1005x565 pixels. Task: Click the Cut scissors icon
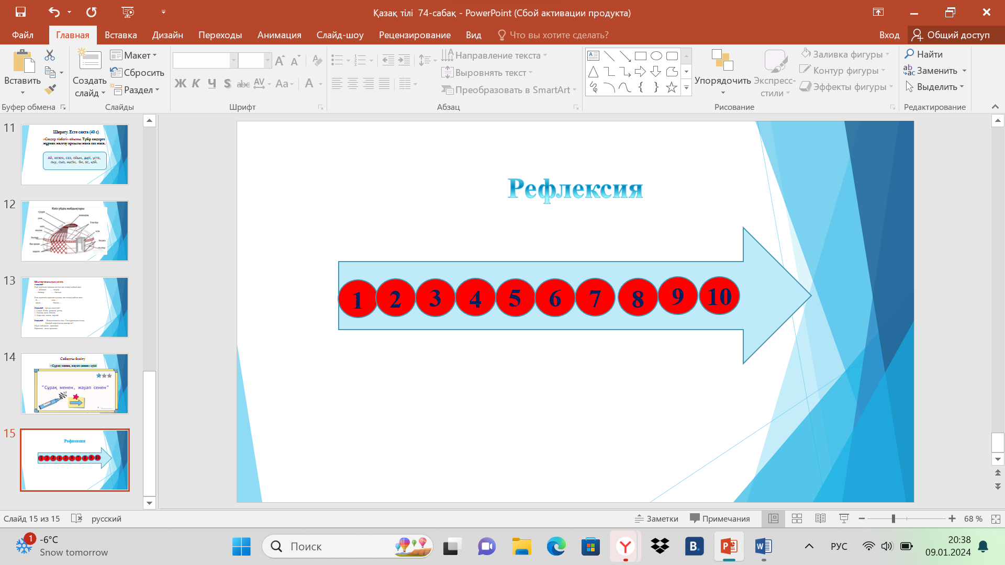tap(50, 55)
